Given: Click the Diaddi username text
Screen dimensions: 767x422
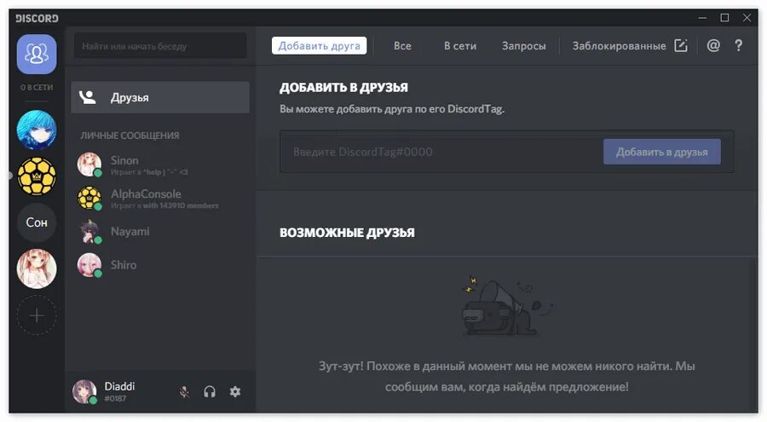Looking at the screenshot, I should 119,386.
